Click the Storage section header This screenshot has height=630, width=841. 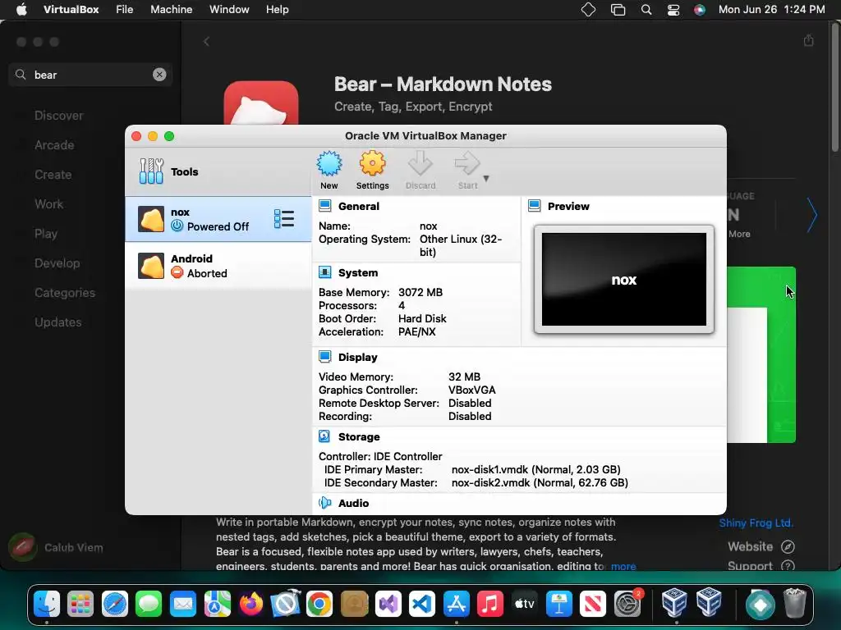tap(359, 436)
